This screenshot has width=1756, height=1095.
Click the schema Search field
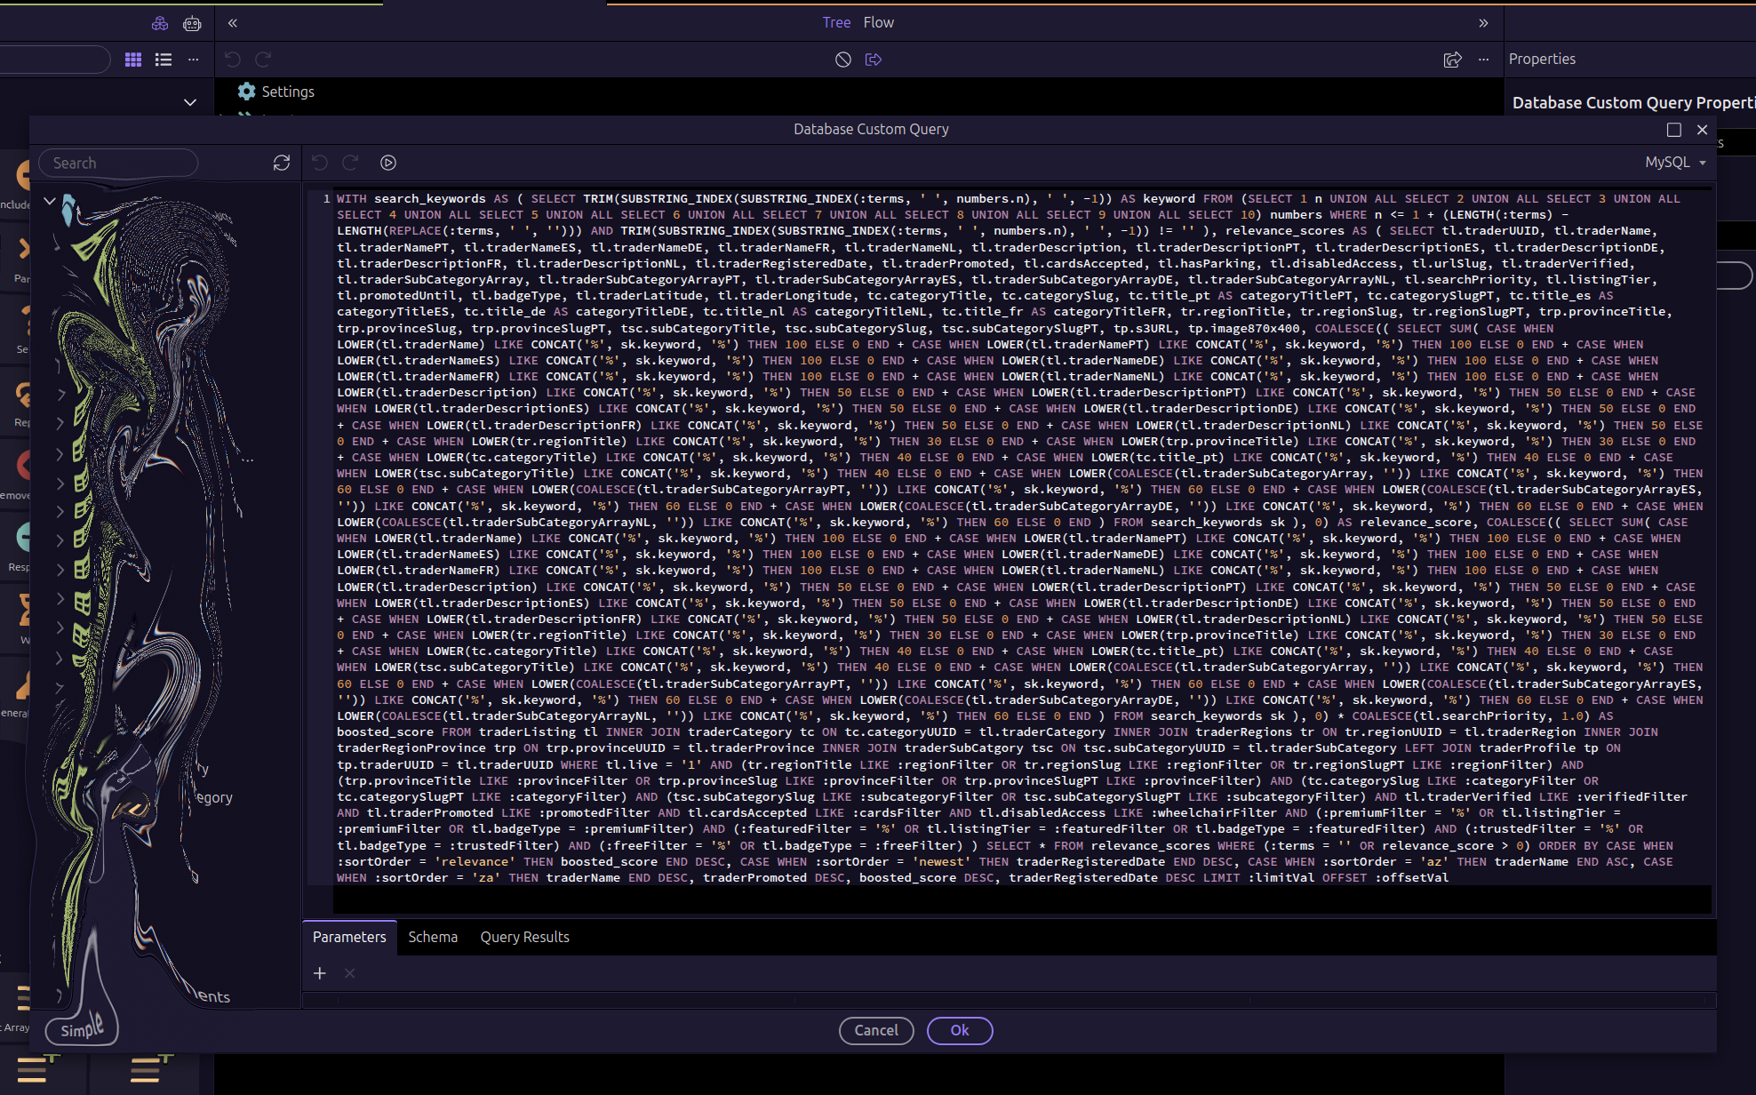point(119,163)
